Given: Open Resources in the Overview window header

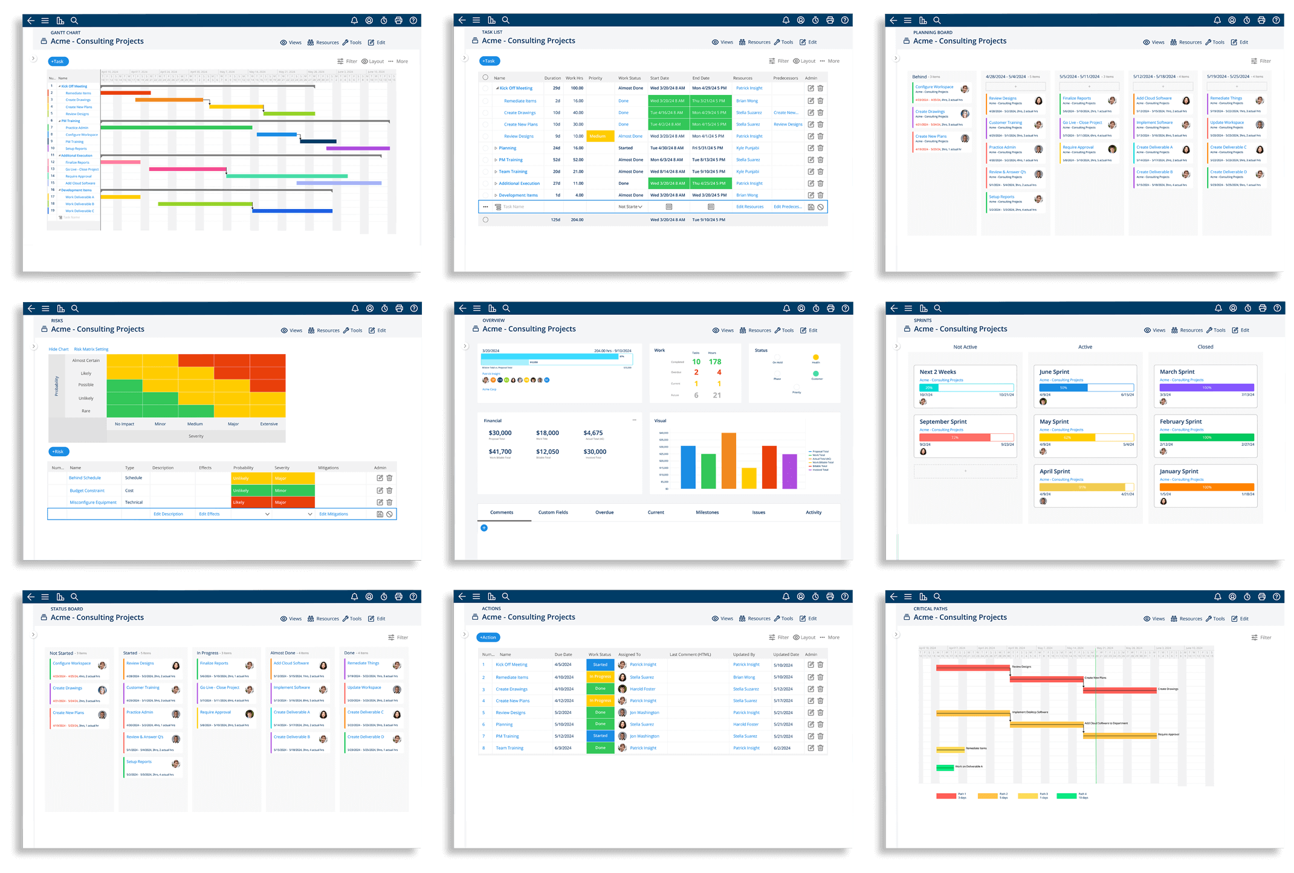Looking at the screenshot, I should click(x=755, y=330).
